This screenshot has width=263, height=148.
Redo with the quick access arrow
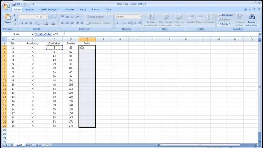pos(25,4)
